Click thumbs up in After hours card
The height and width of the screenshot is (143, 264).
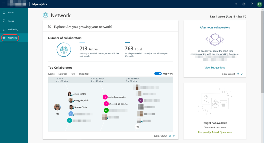coord(238,74)
